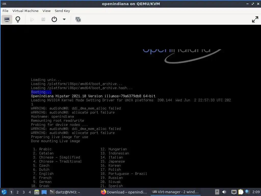Open the update notifier tray icon
261x196 pixels.
point(247,192)
